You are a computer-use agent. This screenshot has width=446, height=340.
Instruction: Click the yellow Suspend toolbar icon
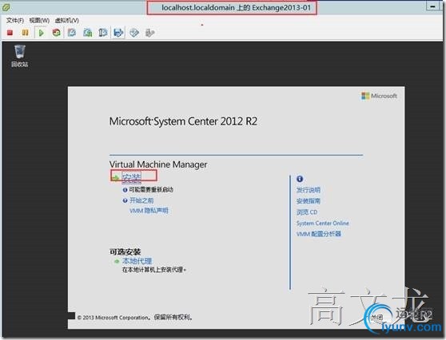(26, 33)
